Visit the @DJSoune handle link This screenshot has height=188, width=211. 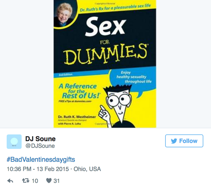point(40,146)
